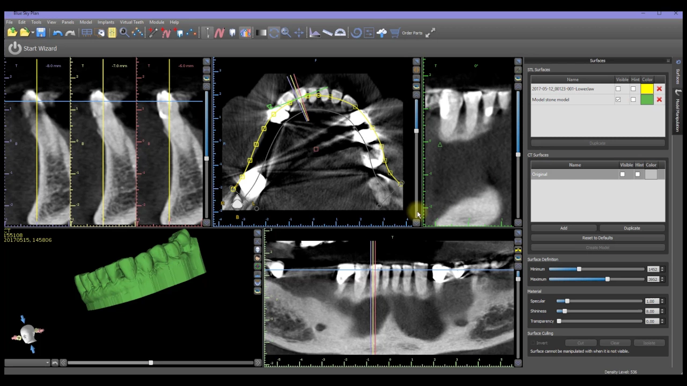Screen dimensions: 687x386
Task: Open the dropdown arrow beside the open-folder icon
Action: [x=32, y=33]
